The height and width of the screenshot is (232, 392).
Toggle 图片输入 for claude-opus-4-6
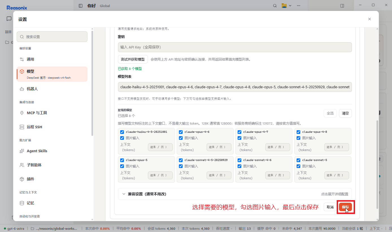pyautogui.click(x=181, y=138)
